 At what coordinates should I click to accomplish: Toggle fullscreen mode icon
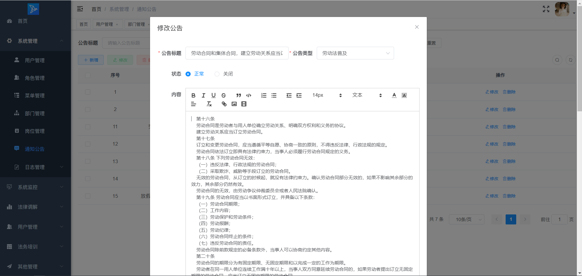(546, 9)
